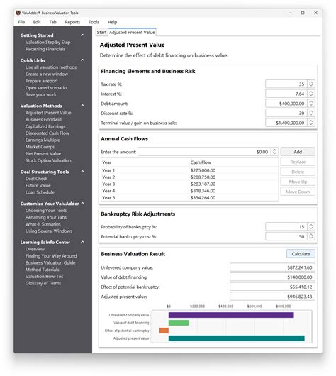Image resolution: width=336 pixels, height=376 pixels.
Task: Collapse the Learning & Info Center section
Action: pos(83,242)
